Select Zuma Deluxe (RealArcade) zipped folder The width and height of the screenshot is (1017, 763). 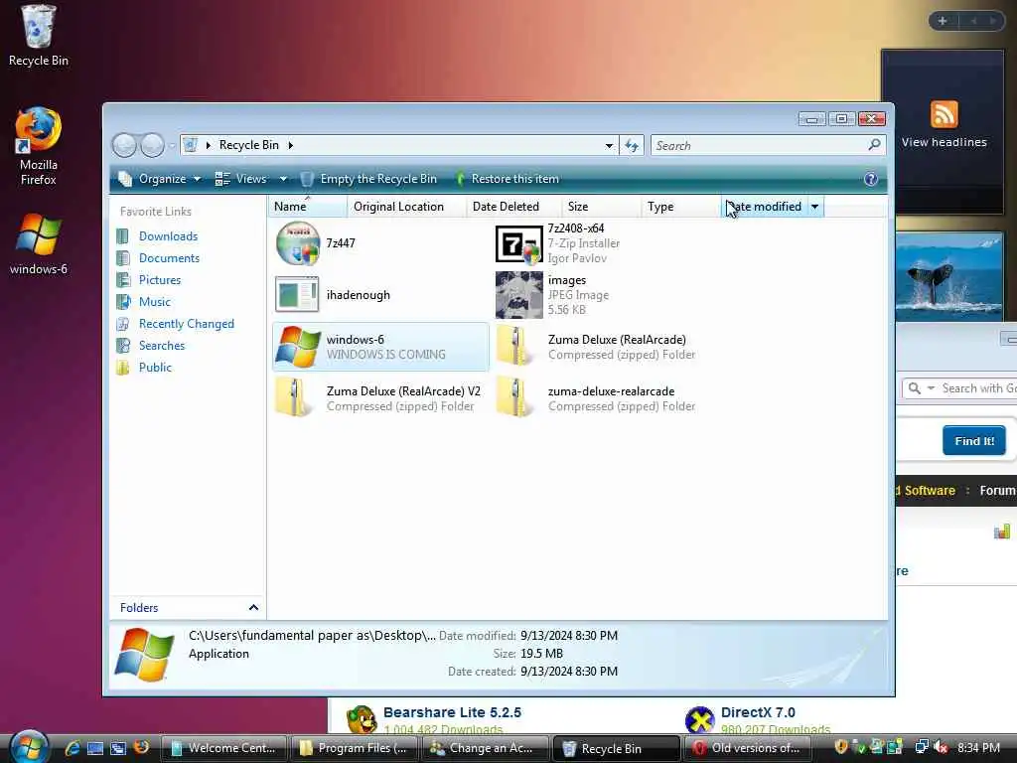[596, 347]
